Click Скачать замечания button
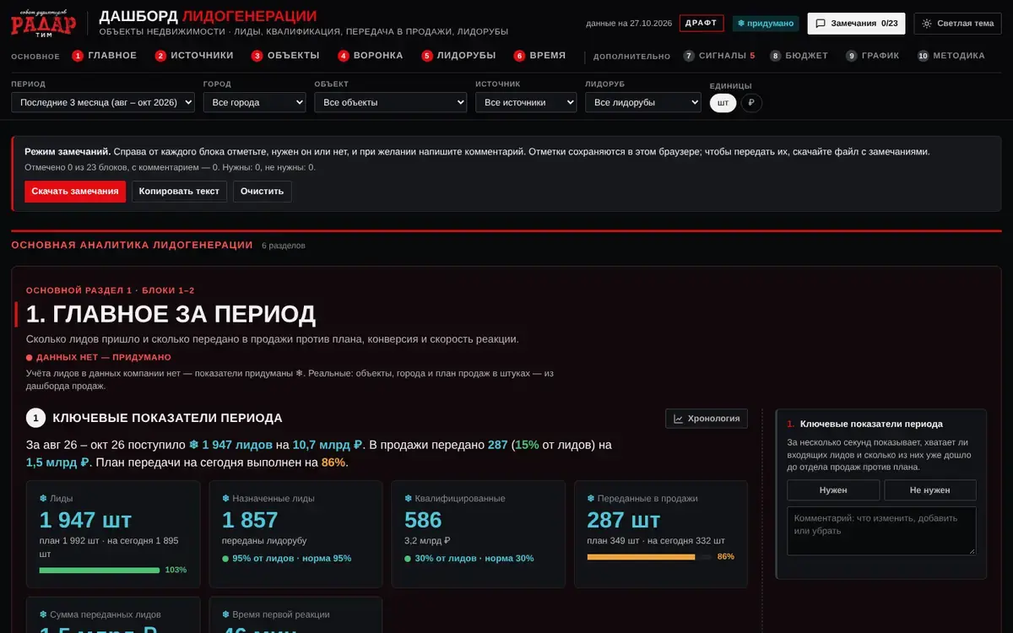 click(x=75, y=192)
